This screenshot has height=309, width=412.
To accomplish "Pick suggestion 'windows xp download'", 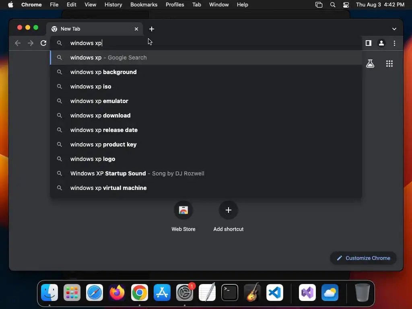I will pyautogui.click(x=206, y=115).
